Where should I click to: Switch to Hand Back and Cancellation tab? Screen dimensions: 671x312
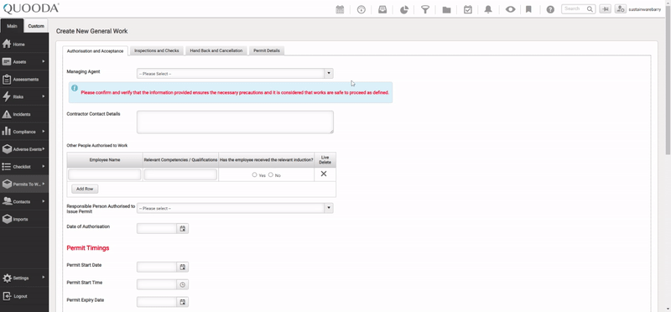pyautogui.click(x=216, y=50)
